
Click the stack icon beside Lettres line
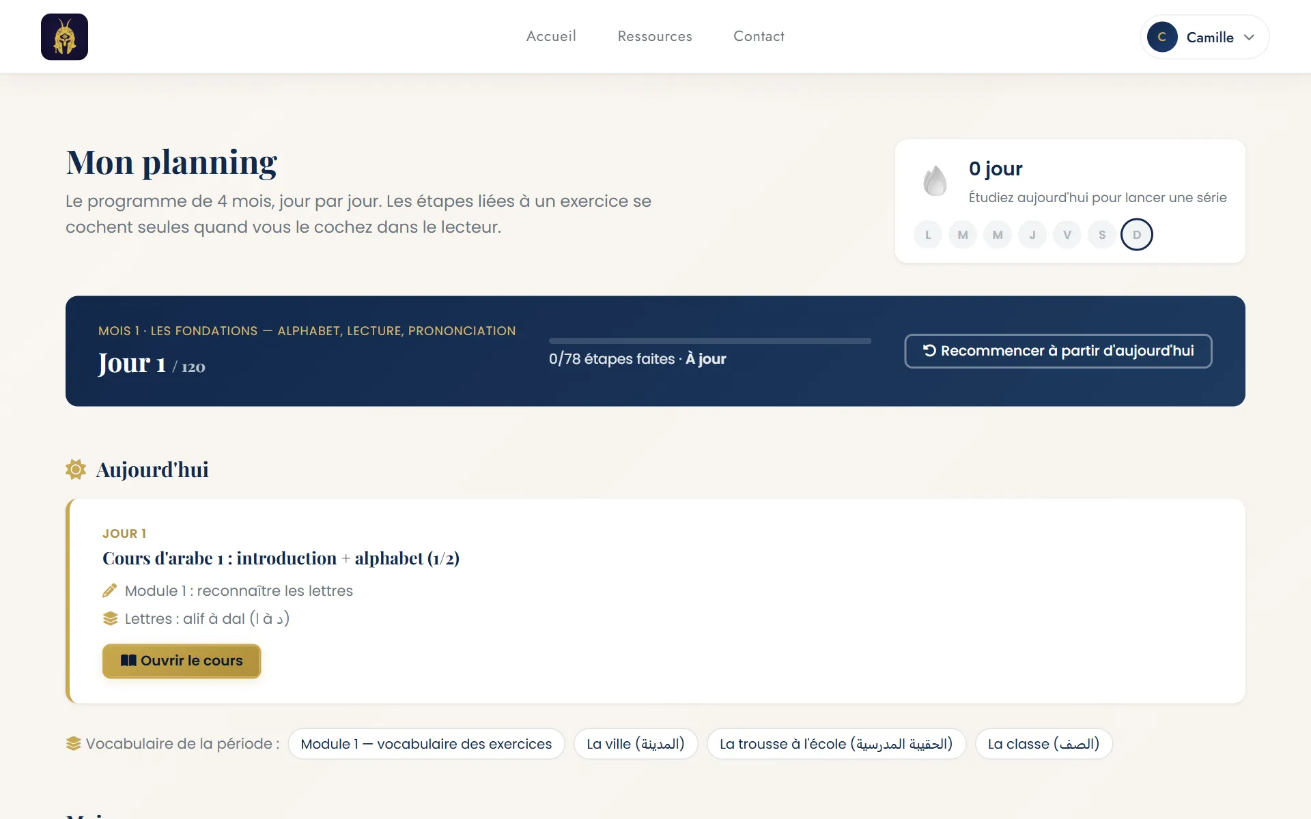111,618
